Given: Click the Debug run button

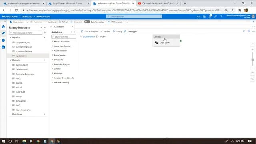Looking at the screenshot, I should click(118, 32).
